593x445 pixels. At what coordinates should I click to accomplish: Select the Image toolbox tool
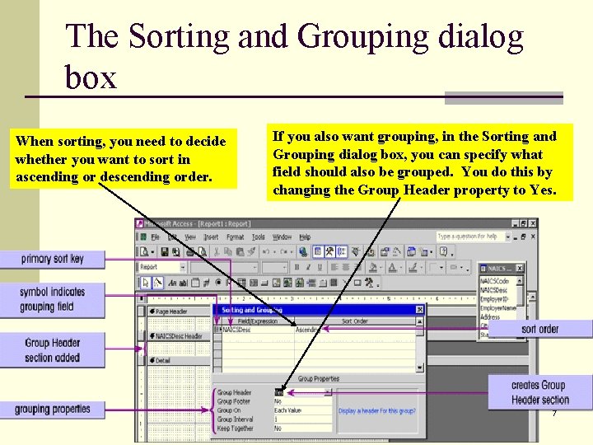[276, 283]
